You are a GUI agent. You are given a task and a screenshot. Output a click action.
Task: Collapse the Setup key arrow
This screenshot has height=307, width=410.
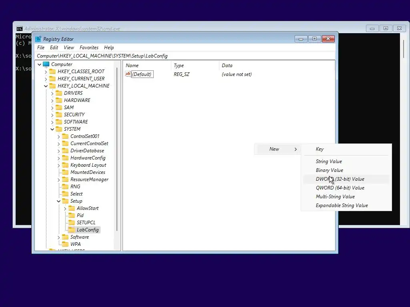58,201
